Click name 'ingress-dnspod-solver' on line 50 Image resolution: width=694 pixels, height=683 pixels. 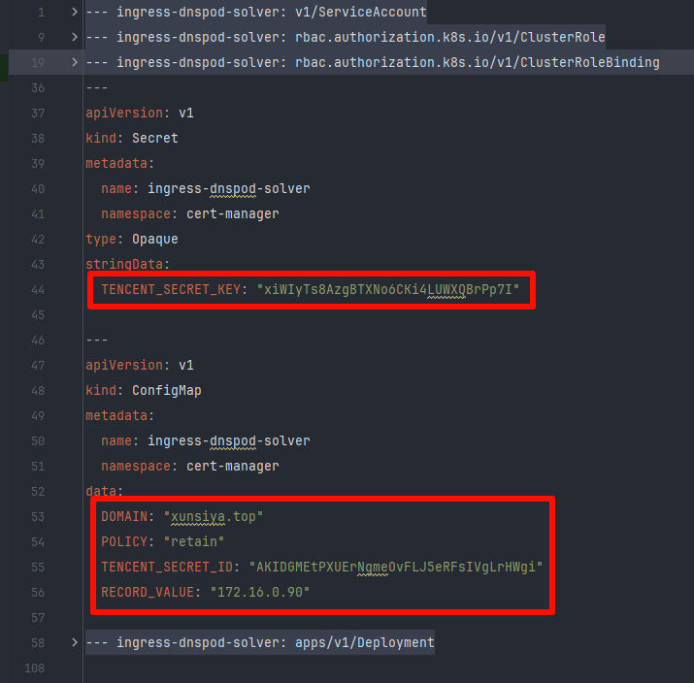coord(229,441)
